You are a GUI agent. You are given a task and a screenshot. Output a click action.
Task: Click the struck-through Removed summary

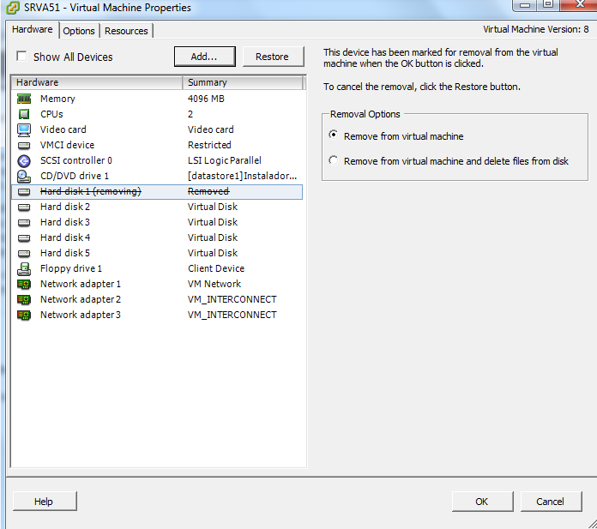[208, 191]
